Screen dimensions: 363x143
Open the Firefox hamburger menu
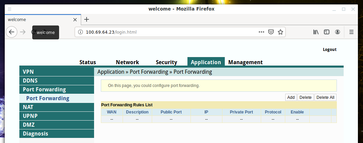351,32
